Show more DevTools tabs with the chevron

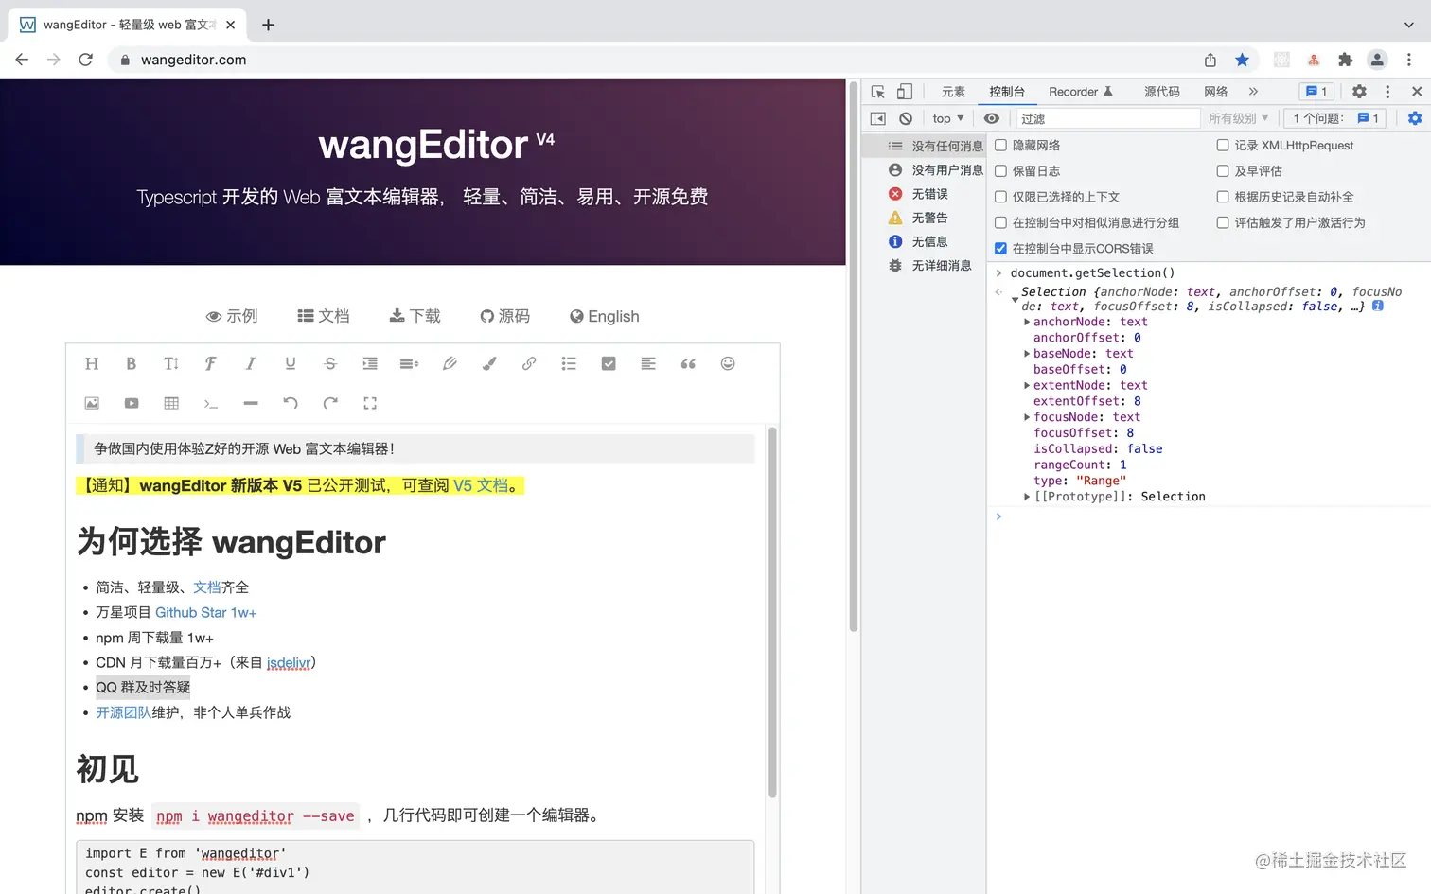(1253, 92)
